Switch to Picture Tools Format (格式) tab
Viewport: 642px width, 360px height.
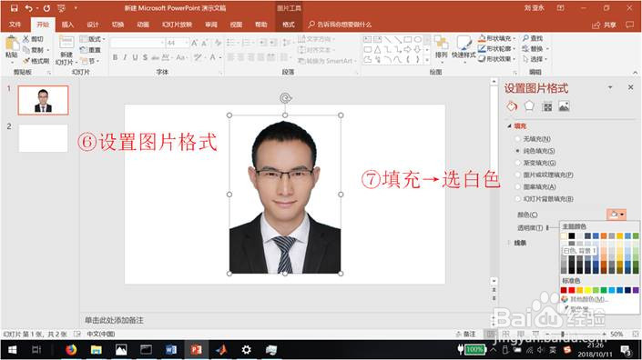pyautogui.click(x=289, y=25)
